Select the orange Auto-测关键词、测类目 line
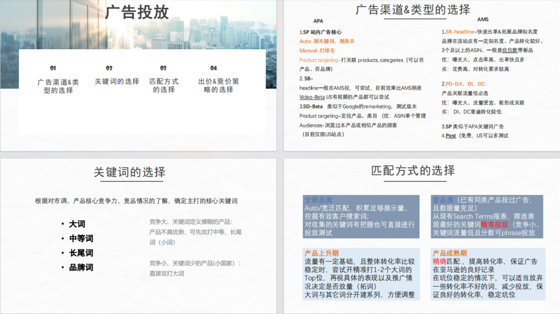560x314 pixels. tap(328, 41)
